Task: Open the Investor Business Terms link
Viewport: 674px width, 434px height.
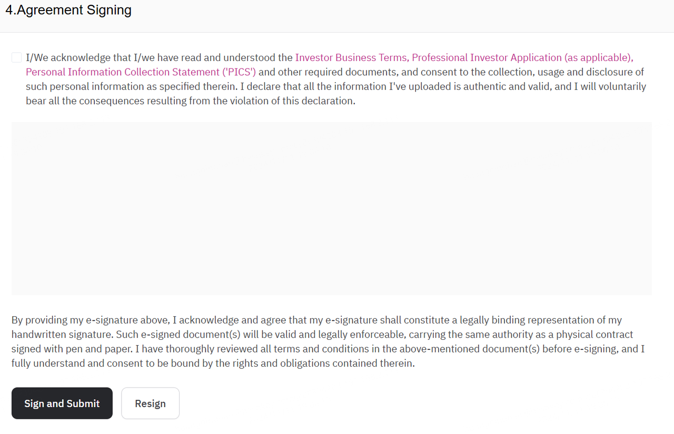Action: 350,57
